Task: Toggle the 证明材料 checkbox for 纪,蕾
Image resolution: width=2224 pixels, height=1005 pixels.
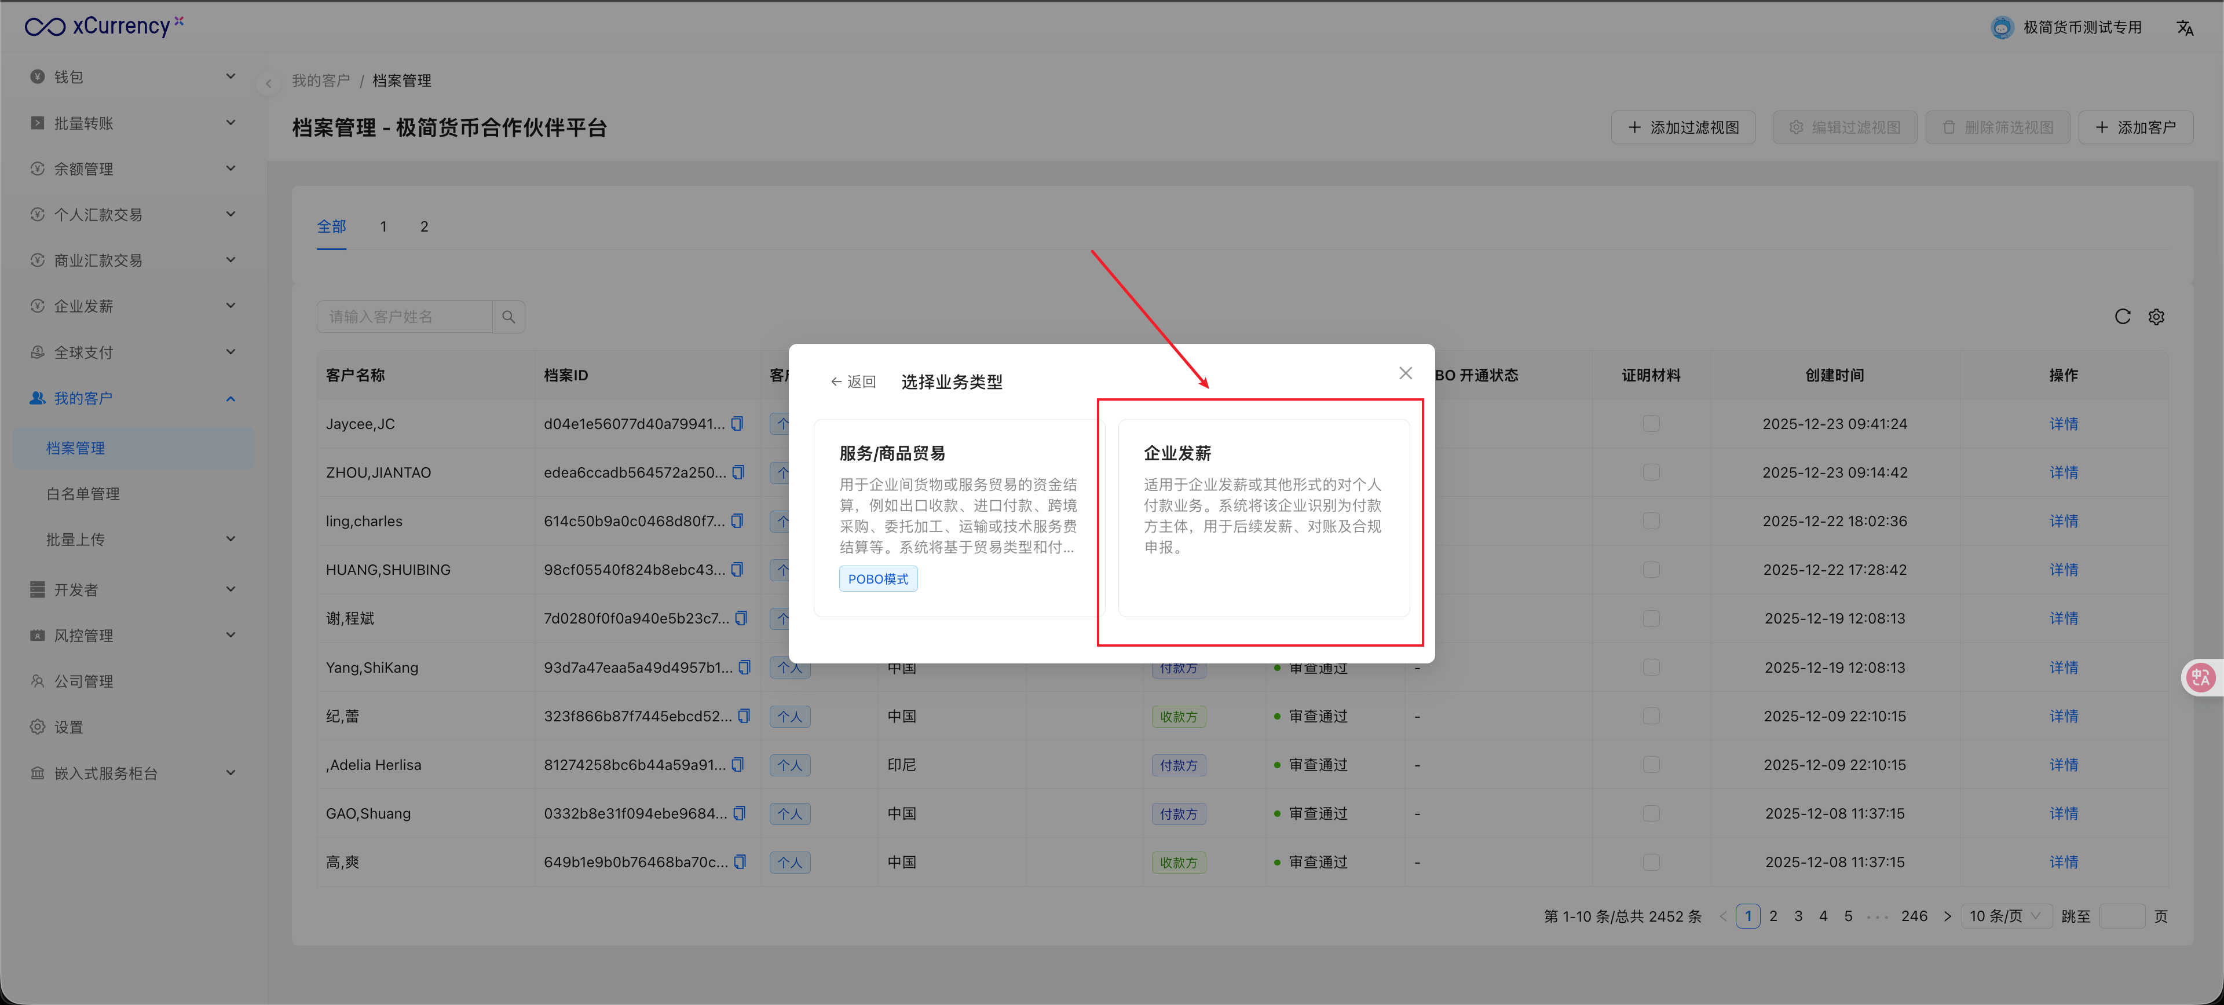Action: coord(1651,716)
